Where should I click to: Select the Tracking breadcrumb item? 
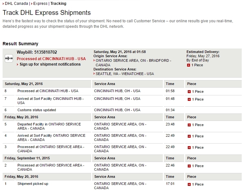click(x=58, y=4)
